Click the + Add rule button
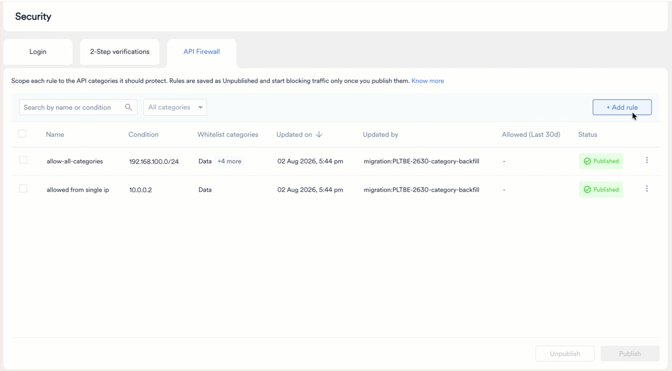The height and width of the screenshot is (371, 672). pos(622,107)
